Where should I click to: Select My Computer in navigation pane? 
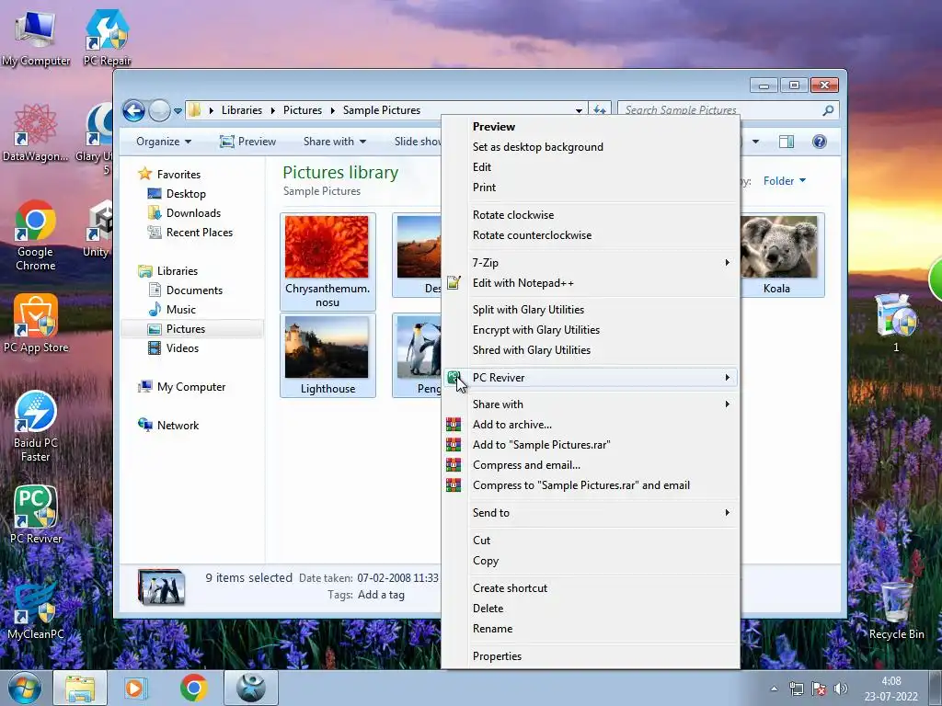(182, 387)
